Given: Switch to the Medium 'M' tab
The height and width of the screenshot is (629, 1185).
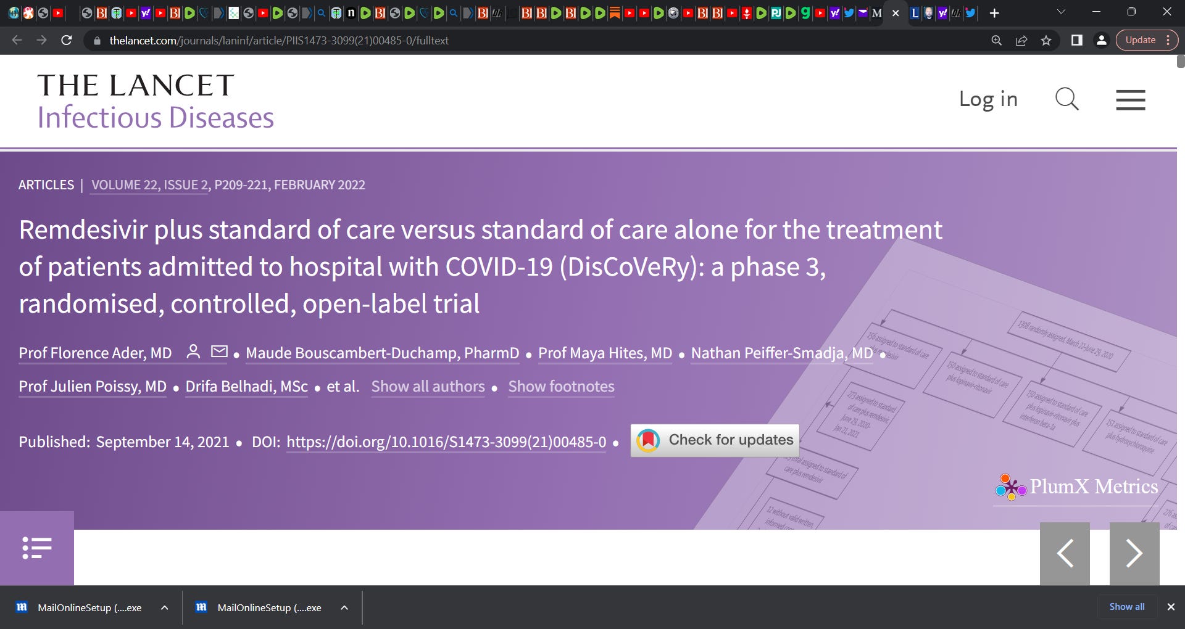Looking at the screenshot, I should tap(876, 13).
